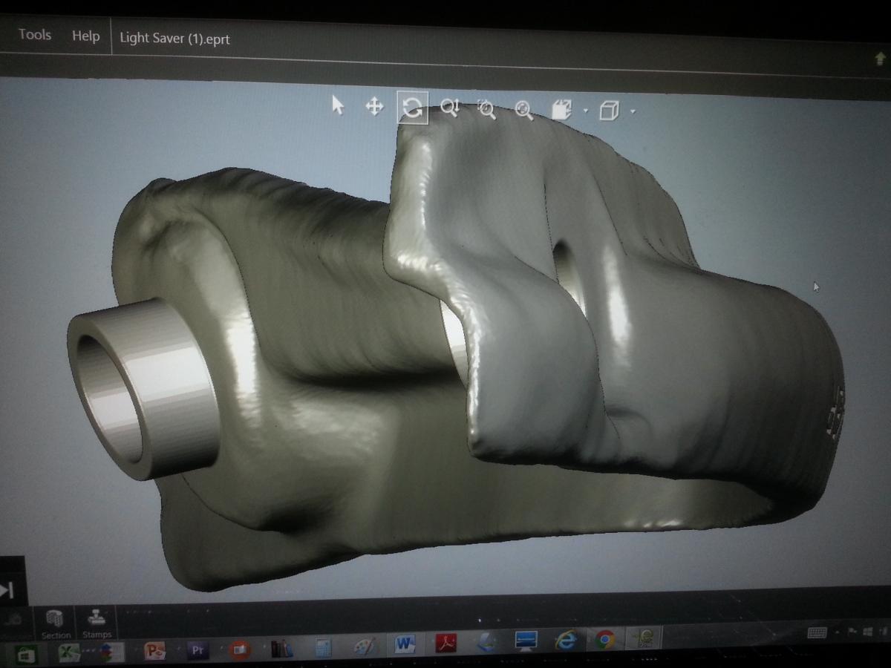Open Google Chrome from the taskbar
This screenshot has height=668, width=891.
(x=604, y=640)
